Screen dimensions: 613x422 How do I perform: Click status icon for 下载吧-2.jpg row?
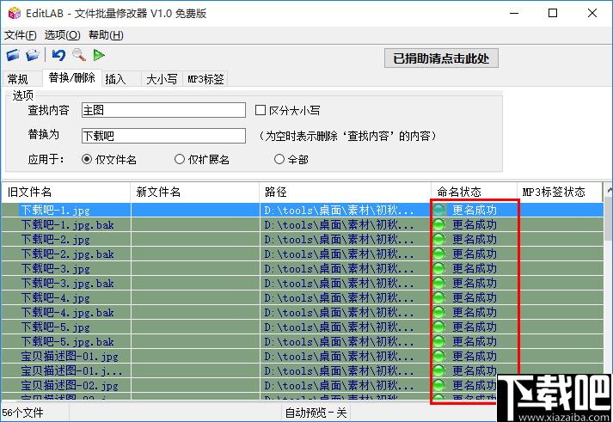[439, 239]
